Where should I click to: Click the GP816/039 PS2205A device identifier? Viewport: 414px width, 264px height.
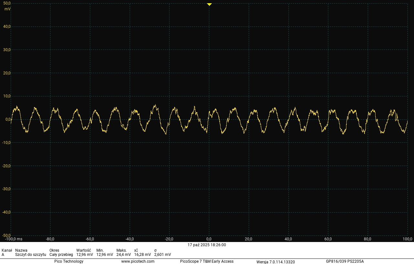pos(345,261)
